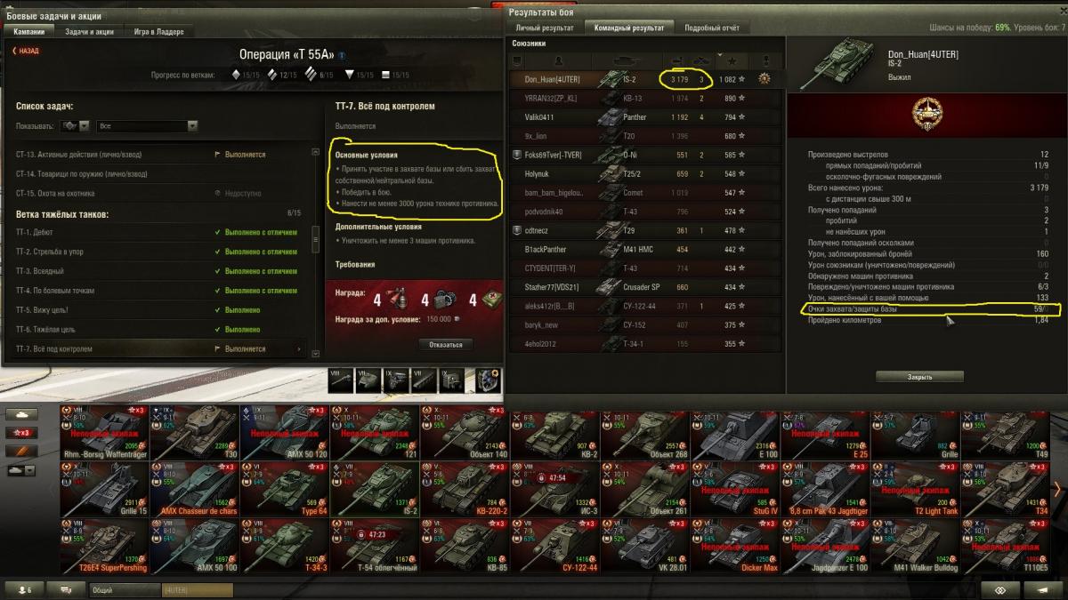Select task ТТ-1. Дебют
The image size is (1068, 600).
coord(160,232)
